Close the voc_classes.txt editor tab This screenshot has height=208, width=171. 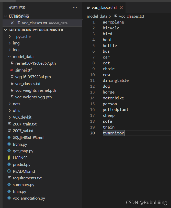pyautogui.click(x=121, y=8)
